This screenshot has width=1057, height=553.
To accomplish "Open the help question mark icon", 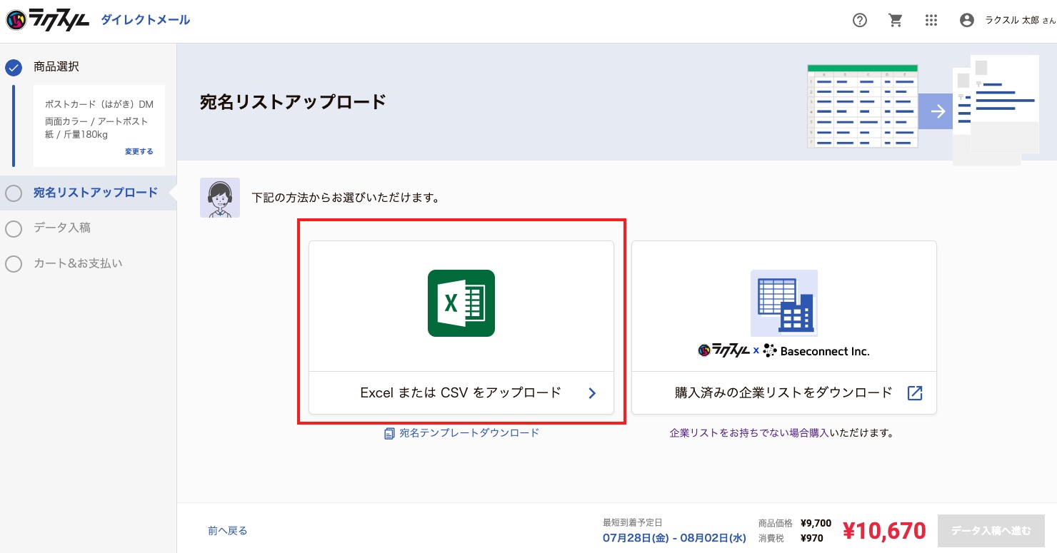I will (860, 21).
